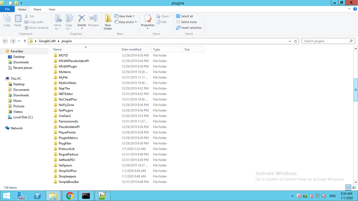Click the red X Delete icon

click(x=82, y=19)
